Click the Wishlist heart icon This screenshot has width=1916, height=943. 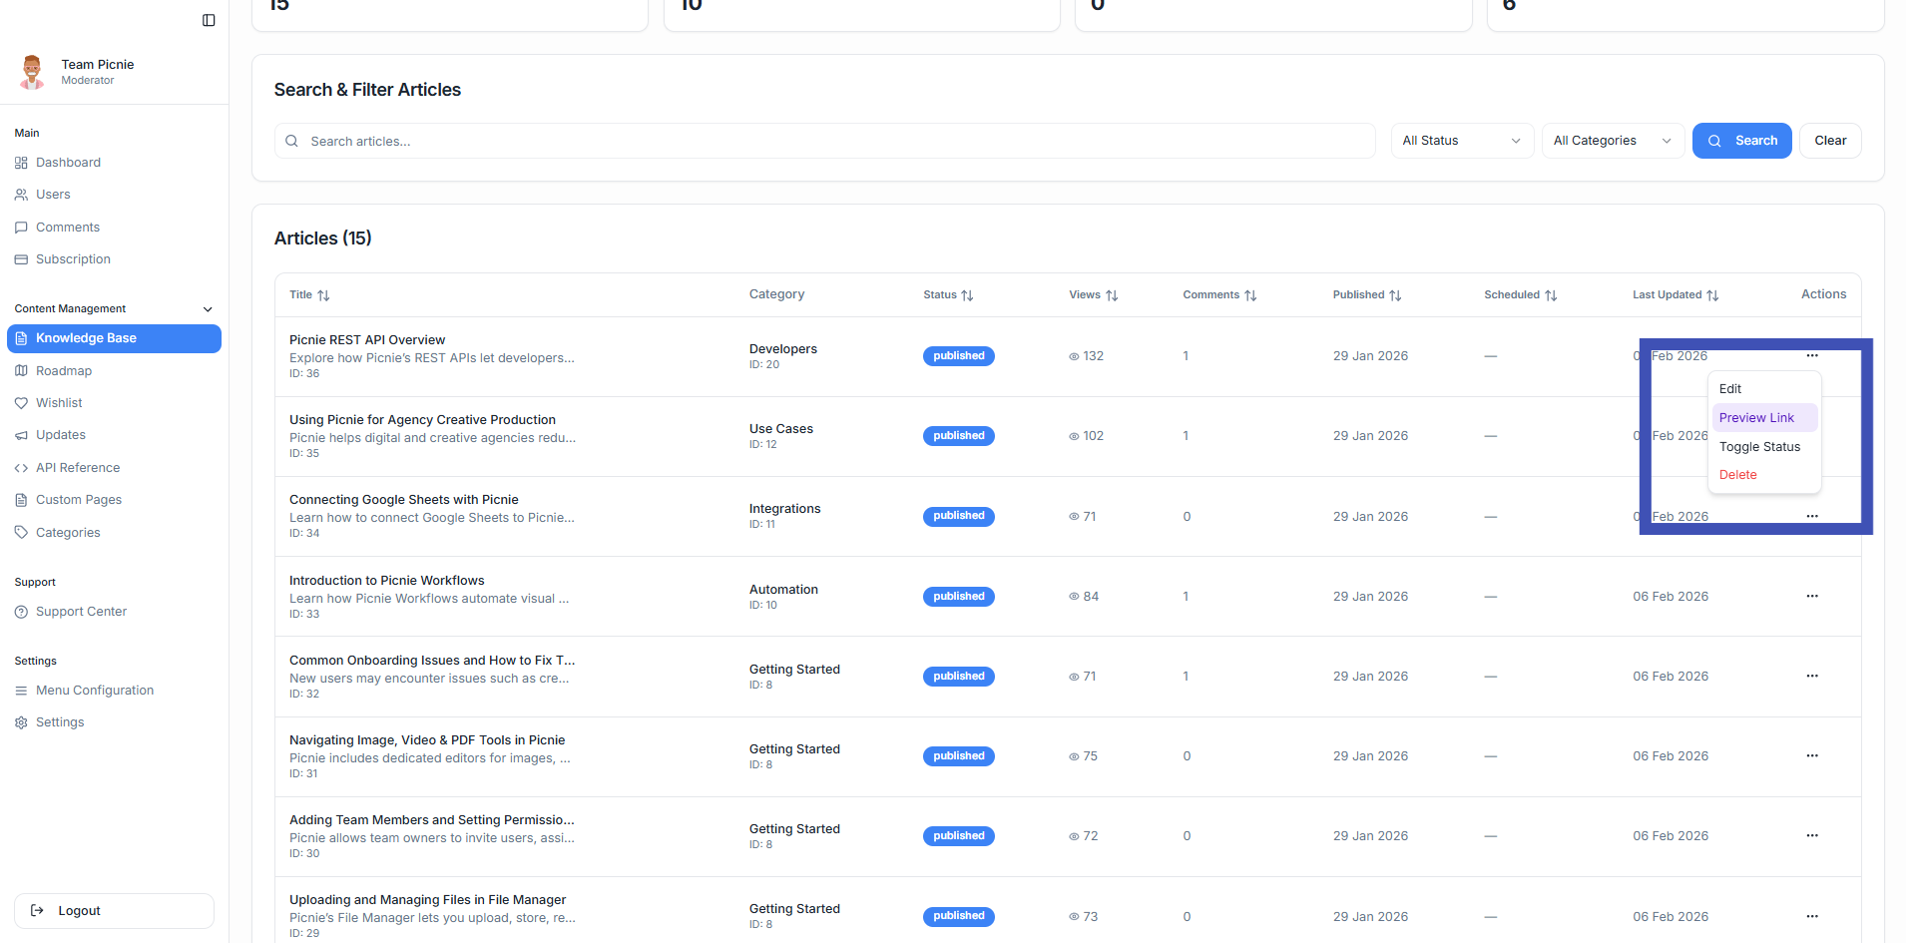point(21,403)
